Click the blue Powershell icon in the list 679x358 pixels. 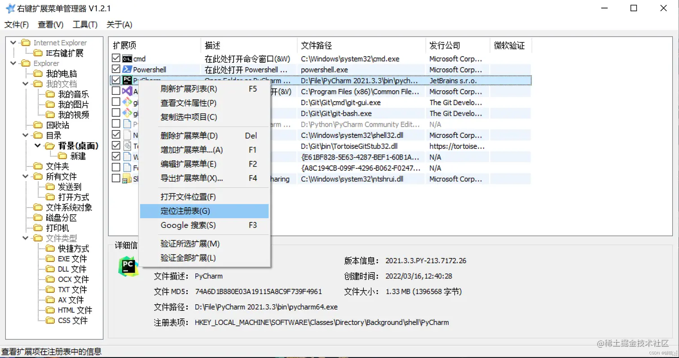(x=127, y=70)
